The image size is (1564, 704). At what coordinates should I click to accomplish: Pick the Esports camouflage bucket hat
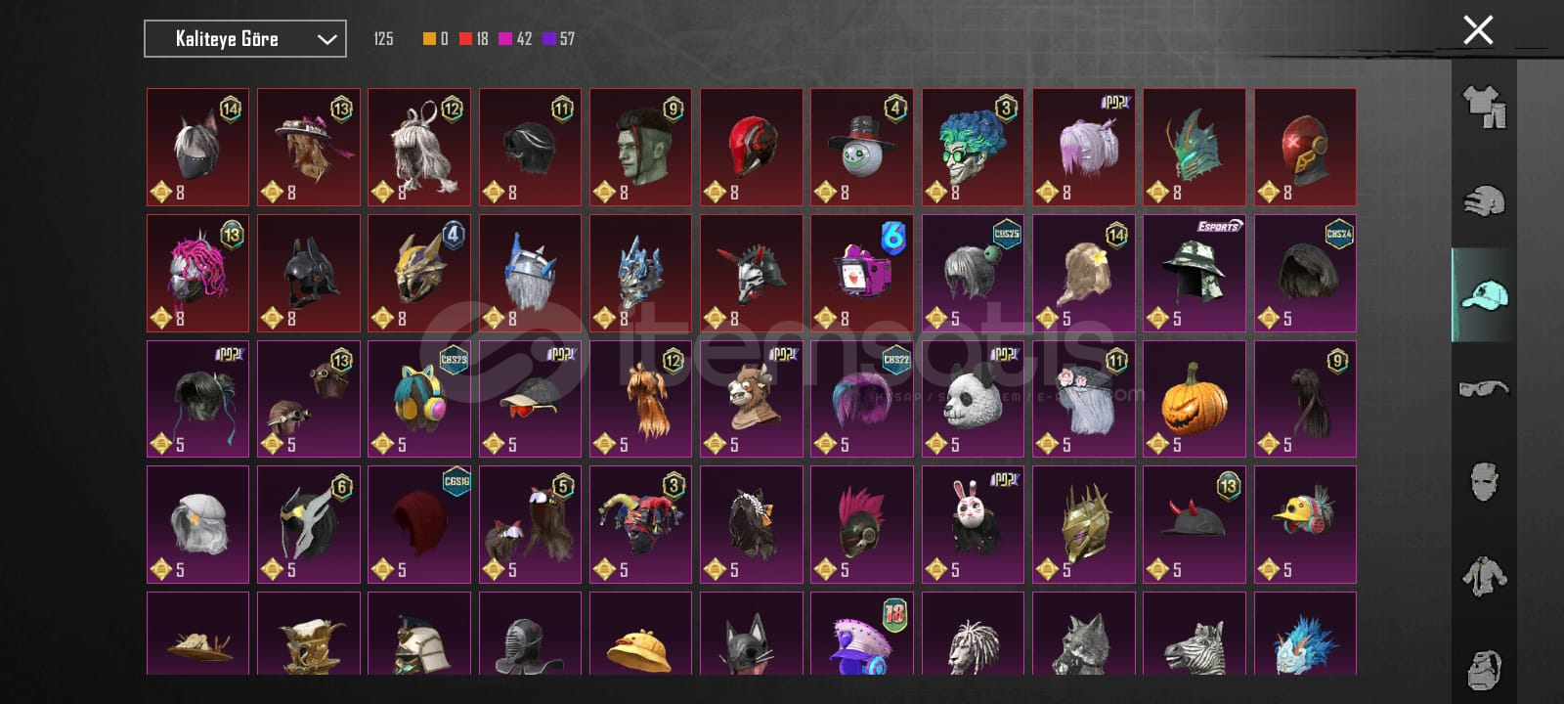pyautogui.click(x=1195, y=273)
